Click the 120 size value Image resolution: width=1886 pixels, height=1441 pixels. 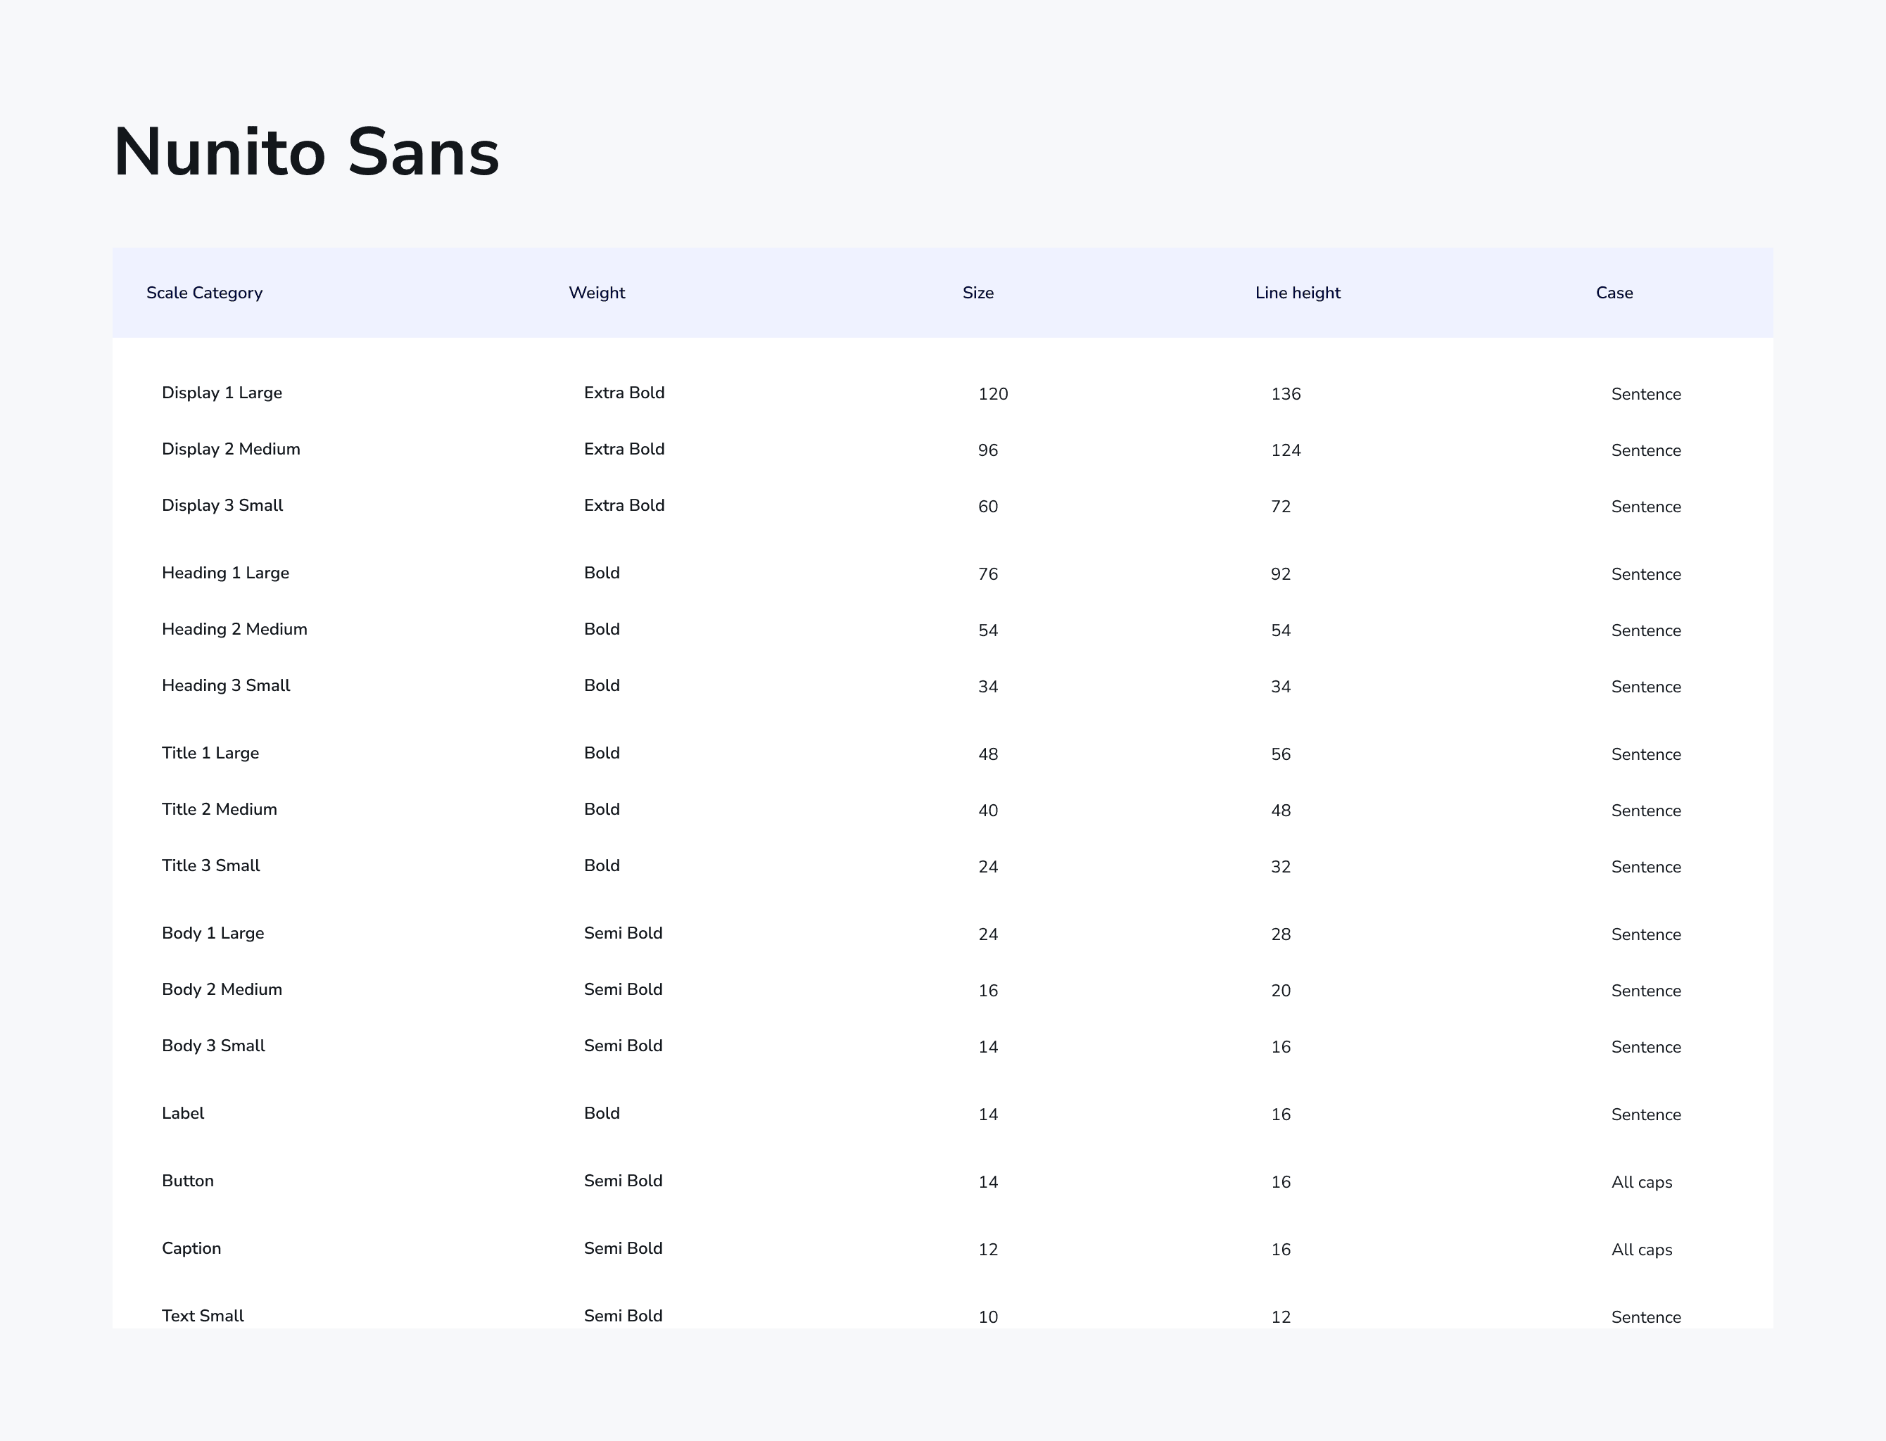[992, 395]
